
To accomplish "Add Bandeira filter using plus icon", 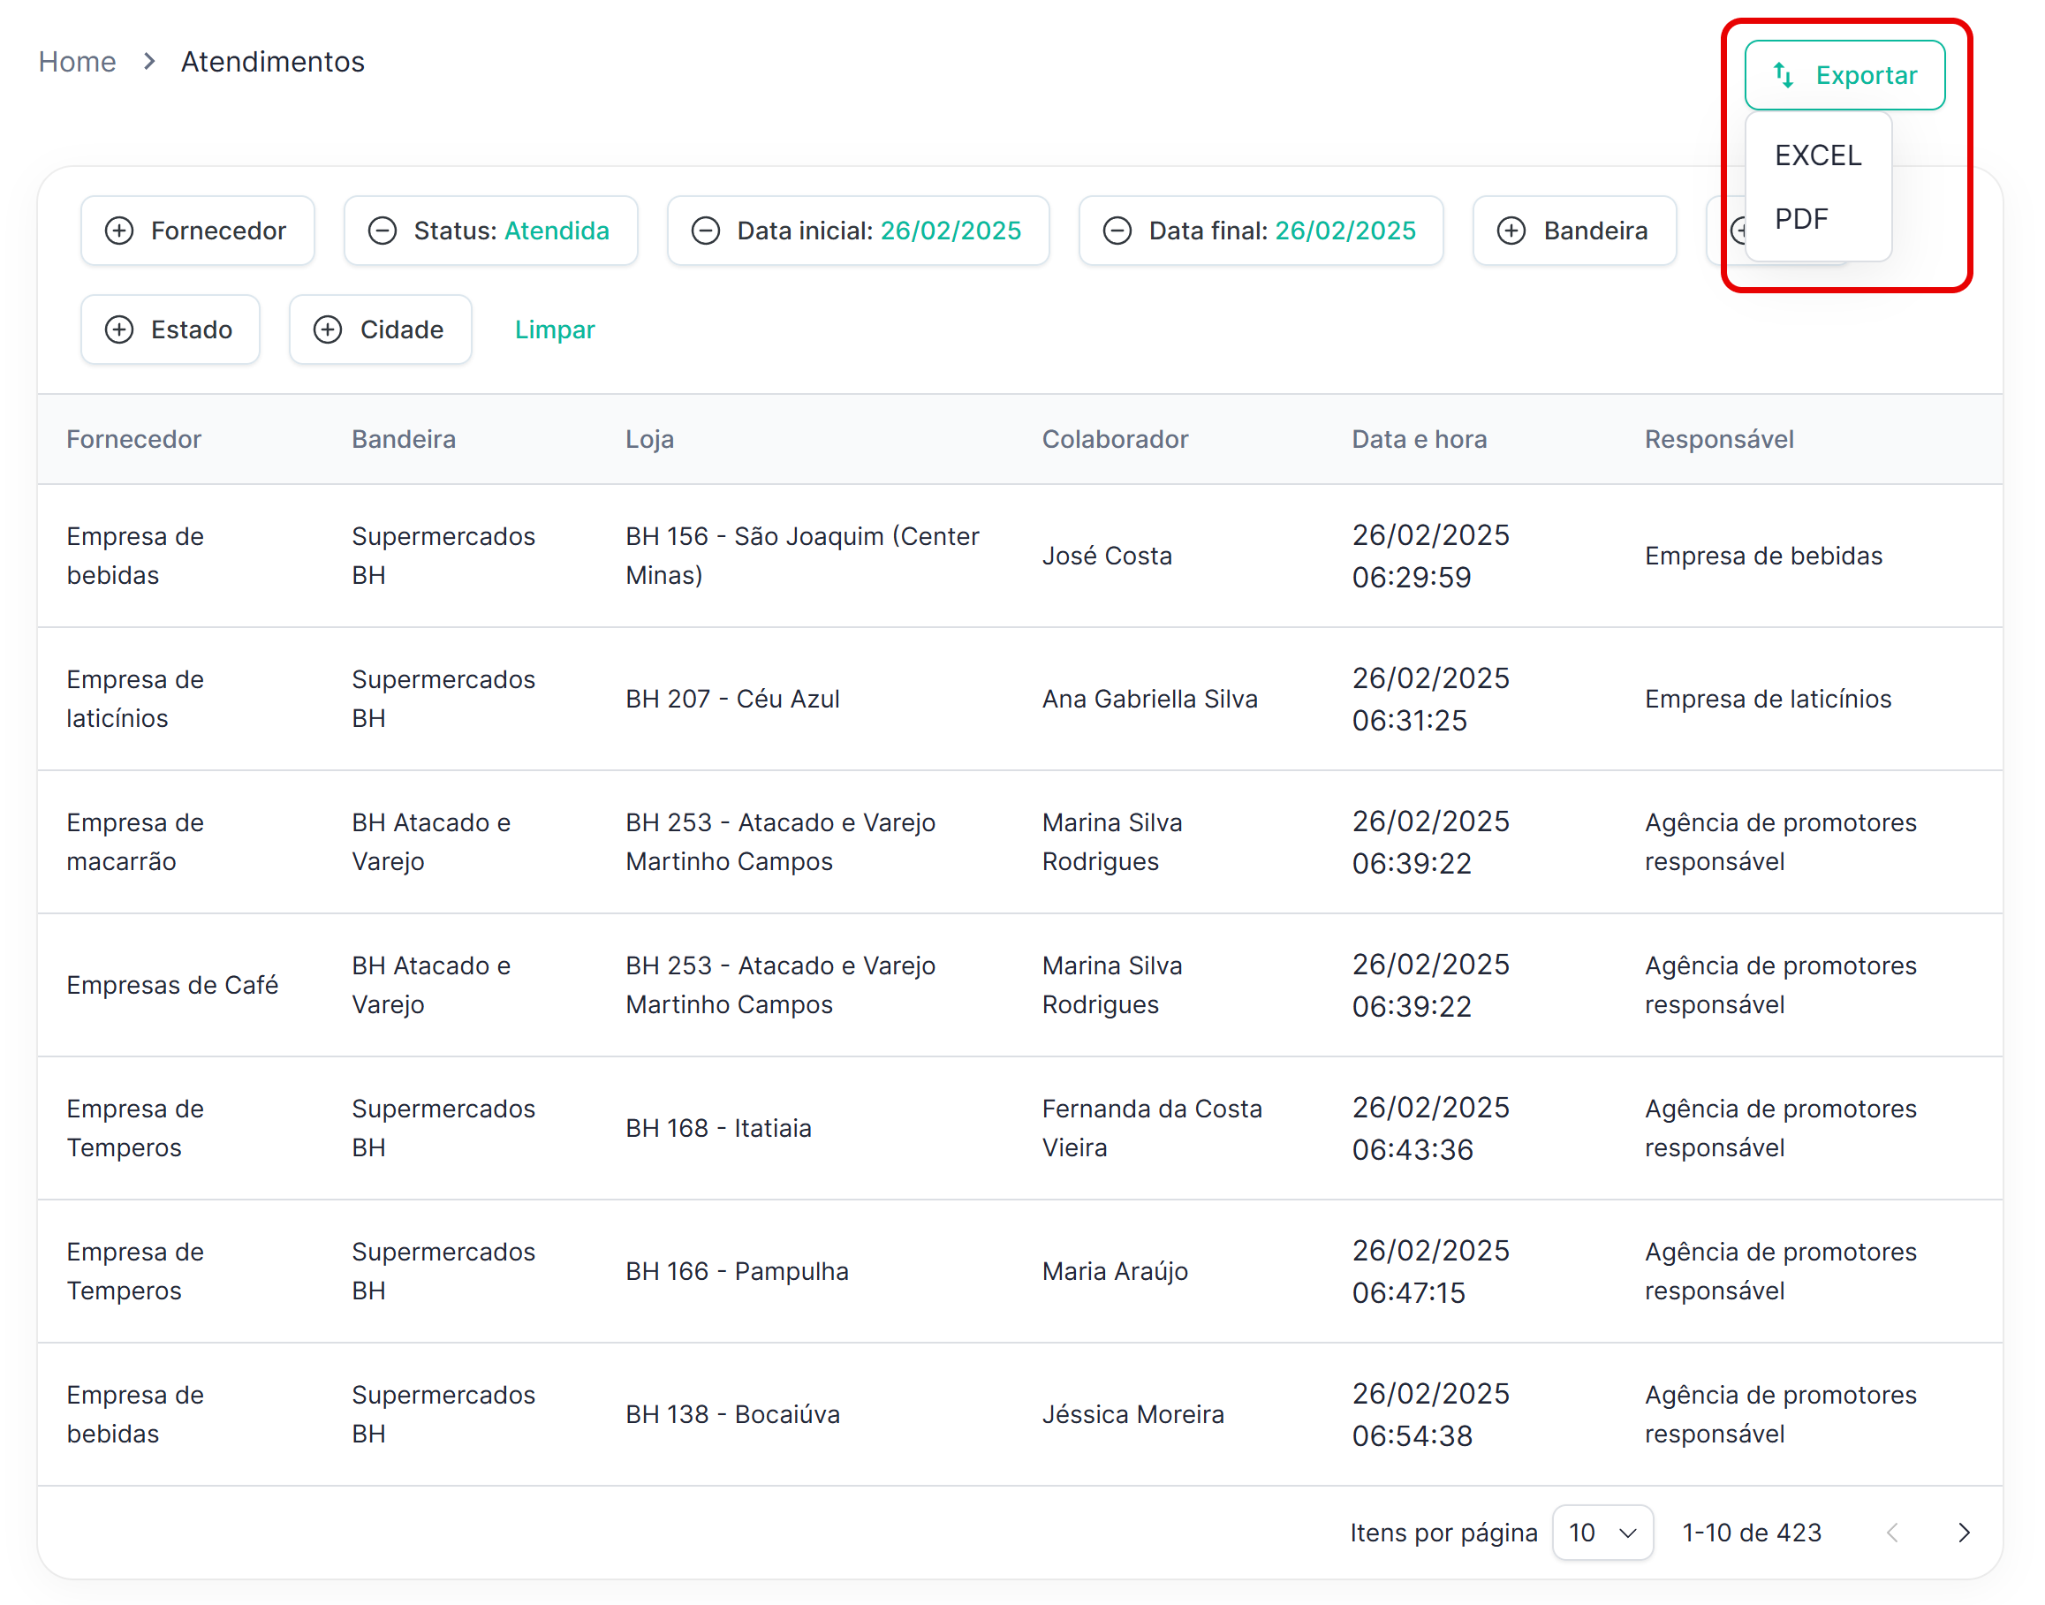I will [x=1511, y=231].
